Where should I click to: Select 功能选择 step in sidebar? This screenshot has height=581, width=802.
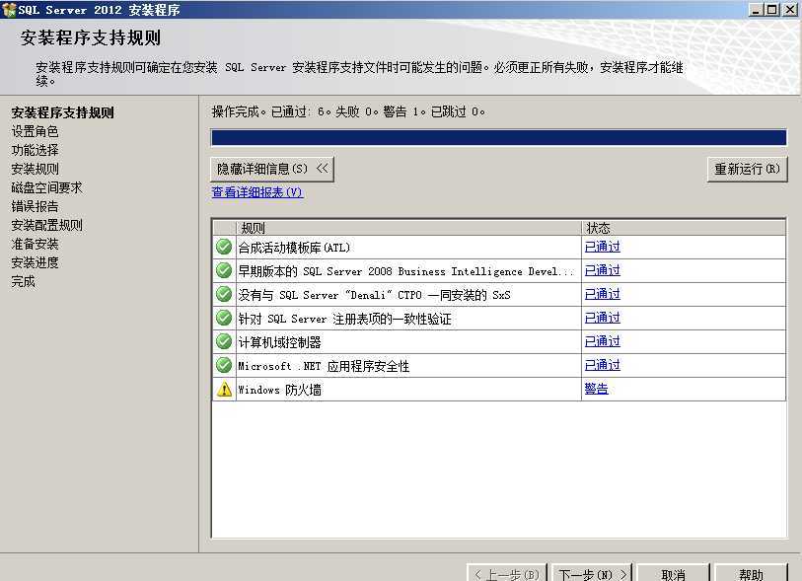click(x=35, y=150)
